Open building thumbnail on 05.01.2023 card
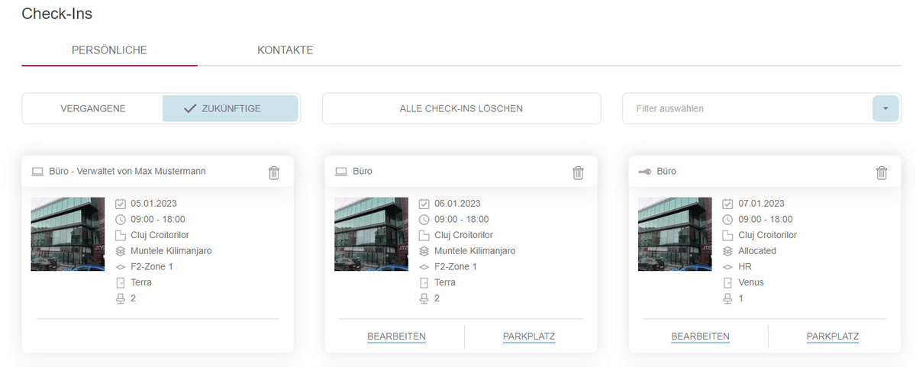916x367 pixels. [68, 234]
